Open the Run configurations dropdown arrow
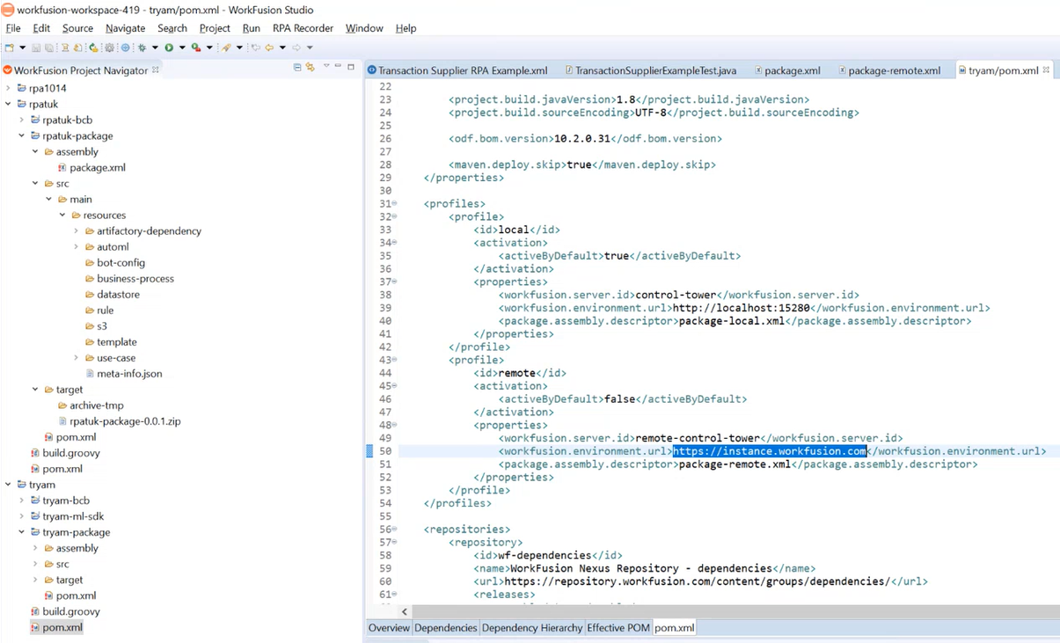The image size is (1060, 643). pos(182,47)
